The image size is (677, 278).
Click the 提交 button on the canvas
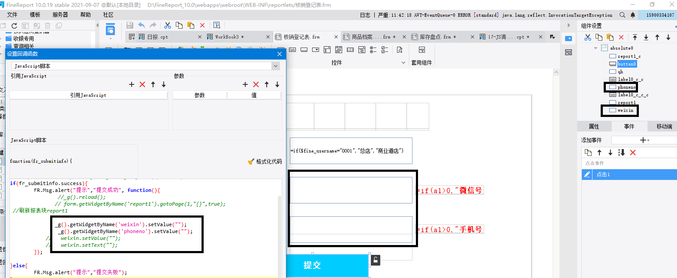(328, 266)
